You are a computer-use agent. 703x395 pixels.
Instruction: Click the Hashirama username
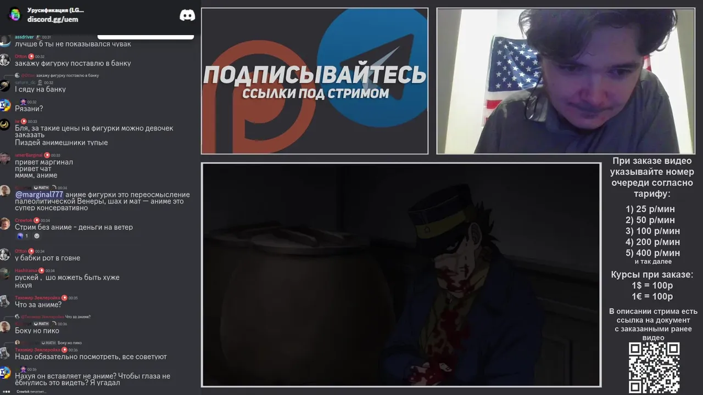pyautogui.click(x=26, y=270)
